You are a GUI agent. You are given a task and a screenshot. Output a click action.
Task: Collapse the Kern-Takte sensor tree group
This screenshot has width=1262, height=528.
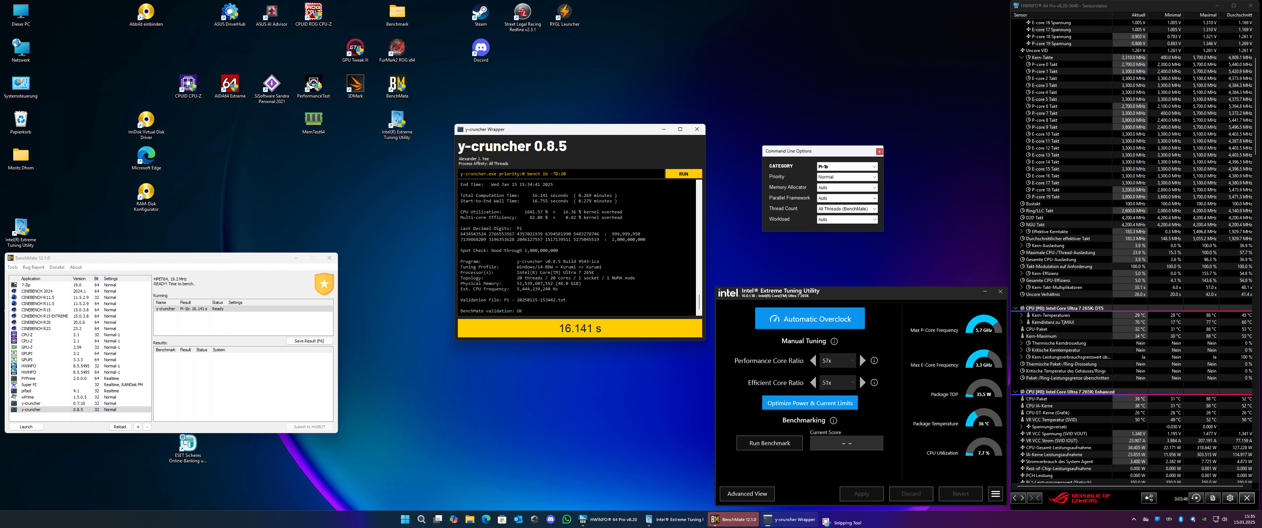tap(1021, 57)
